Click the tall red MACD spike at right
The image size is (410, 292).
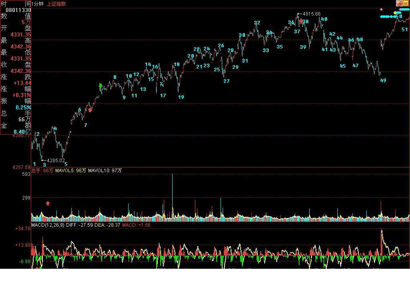(382, 242)
